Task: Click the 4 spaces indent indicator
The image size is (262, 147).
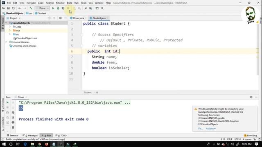Action: pos(247,139)
